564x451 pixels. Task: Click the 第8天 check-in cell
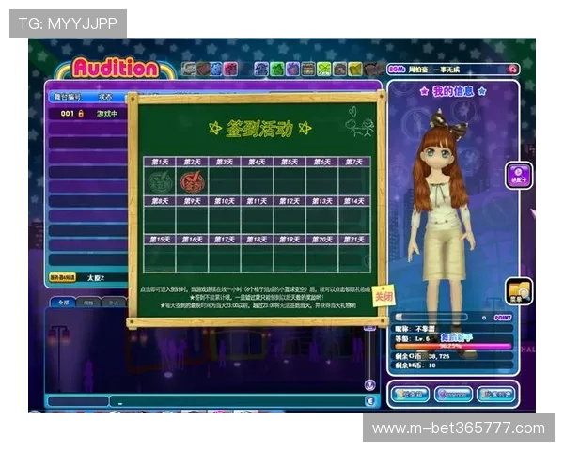tap(160, 221)
